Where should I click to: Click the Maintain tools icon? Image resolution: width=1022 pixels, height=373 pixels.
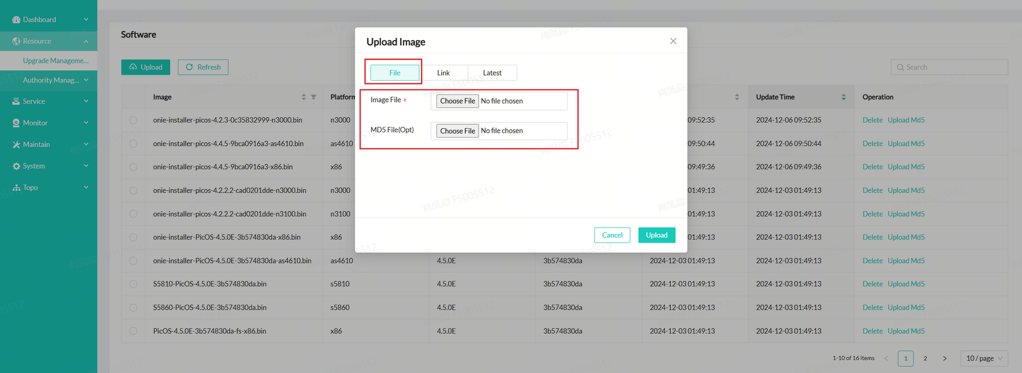16,145
